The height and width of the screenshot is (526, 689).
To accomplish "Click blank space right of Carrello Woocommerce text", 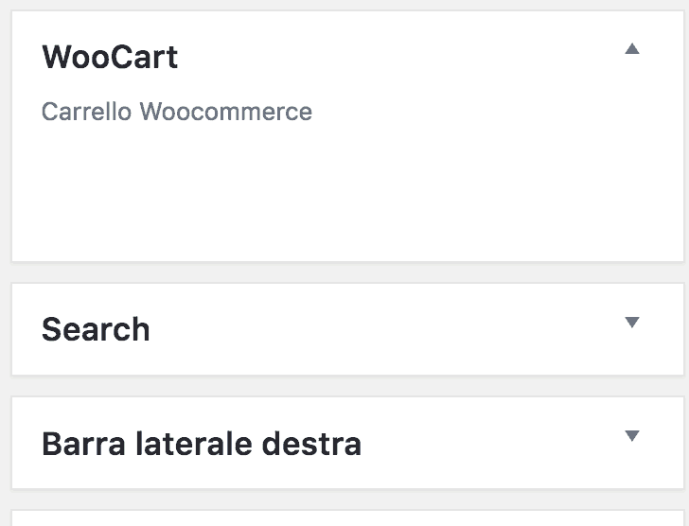I will [473, 113].
